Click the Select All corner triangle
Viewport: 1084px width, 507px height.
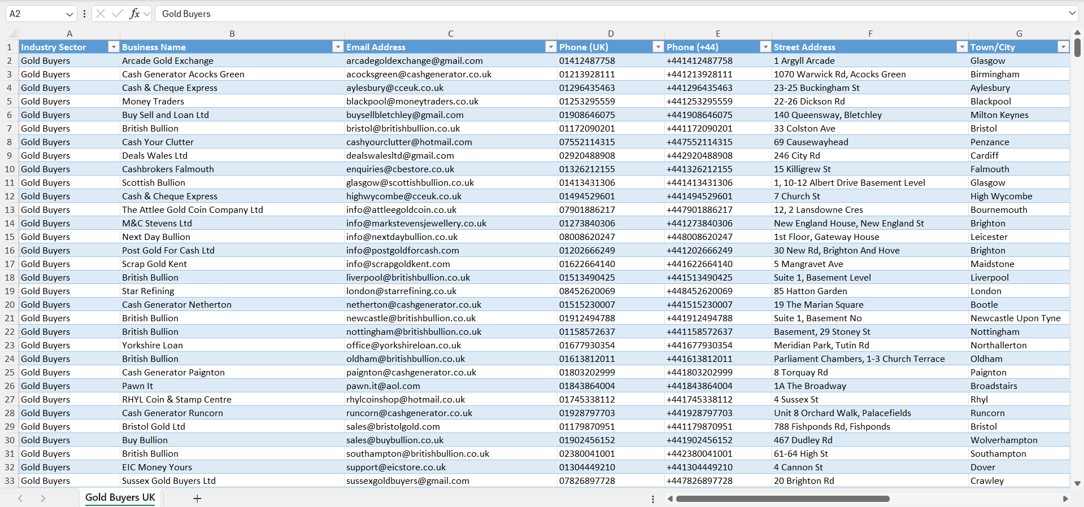pos(12,34)
